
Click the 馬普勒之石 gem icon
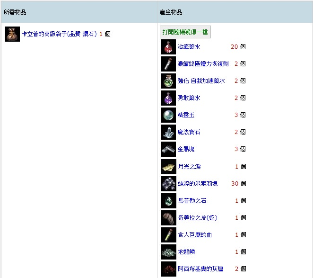click(x=169, y=201)
